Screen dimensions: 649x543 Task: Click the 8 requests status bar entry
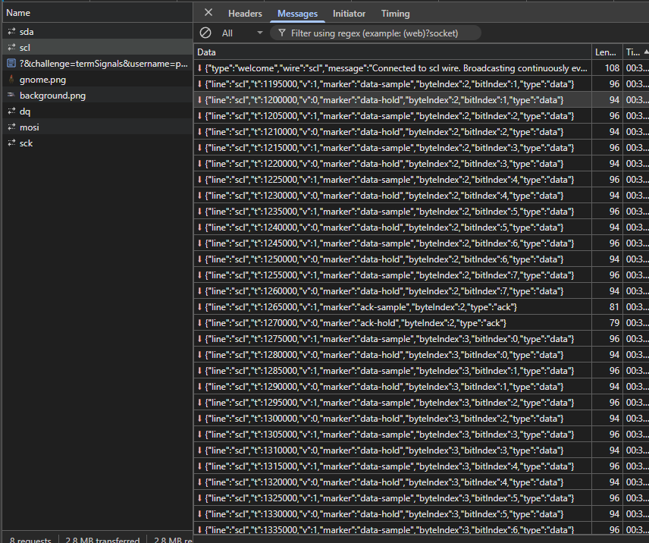point(30,539)
